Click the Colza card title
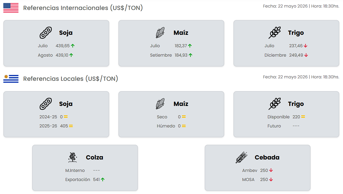 coord(94,157)
